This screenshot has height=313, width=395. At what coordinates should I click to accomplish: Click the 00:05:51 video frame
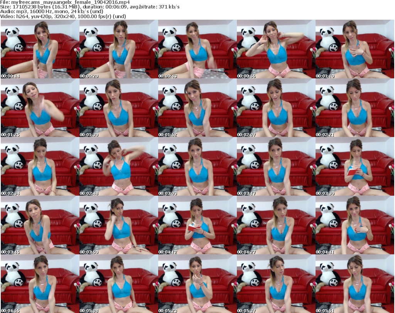[x=355, y=284]
